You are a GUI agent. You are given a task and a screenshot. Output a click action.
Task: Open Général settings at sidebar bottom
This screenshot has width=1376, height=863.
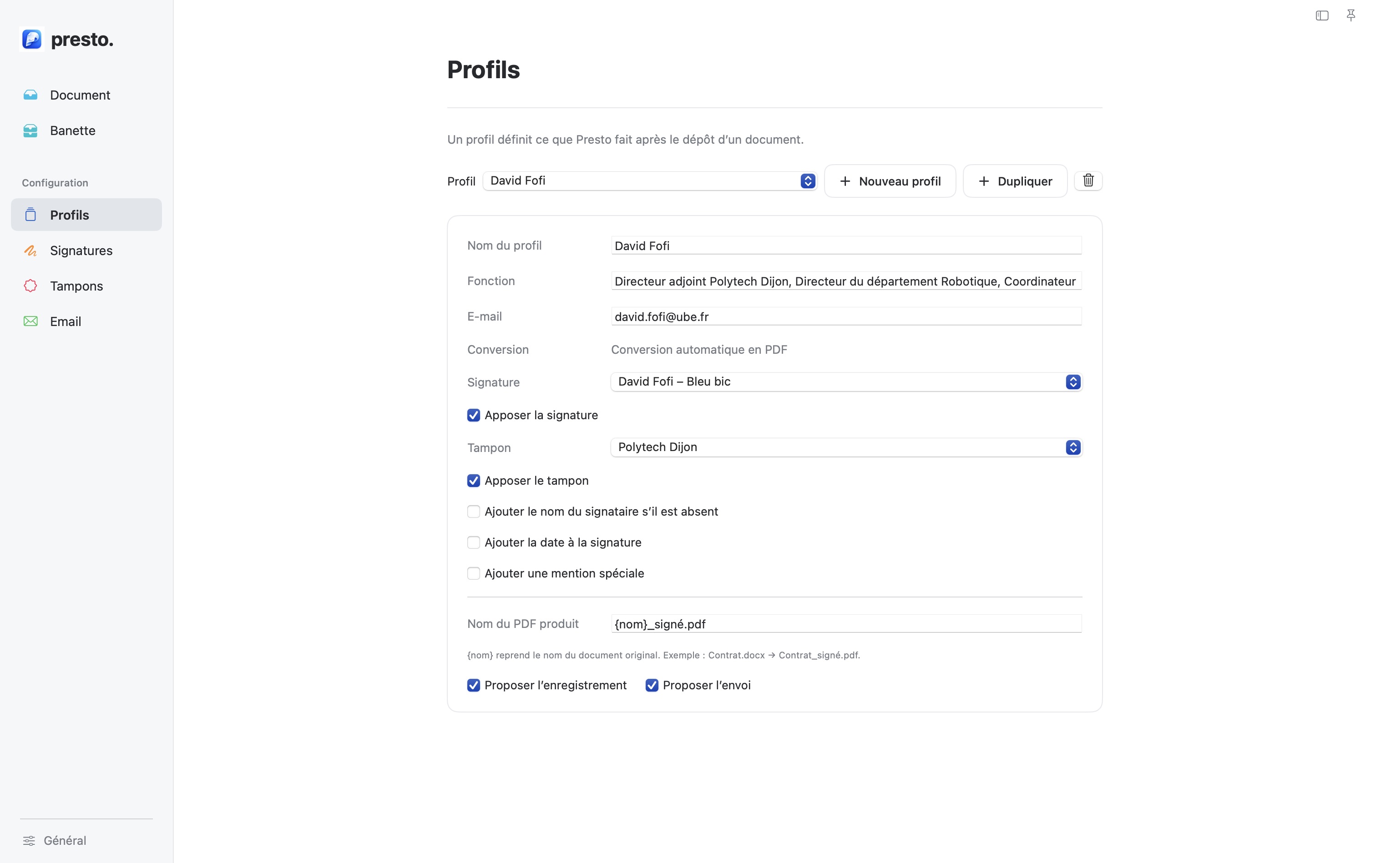pos(55,841)
